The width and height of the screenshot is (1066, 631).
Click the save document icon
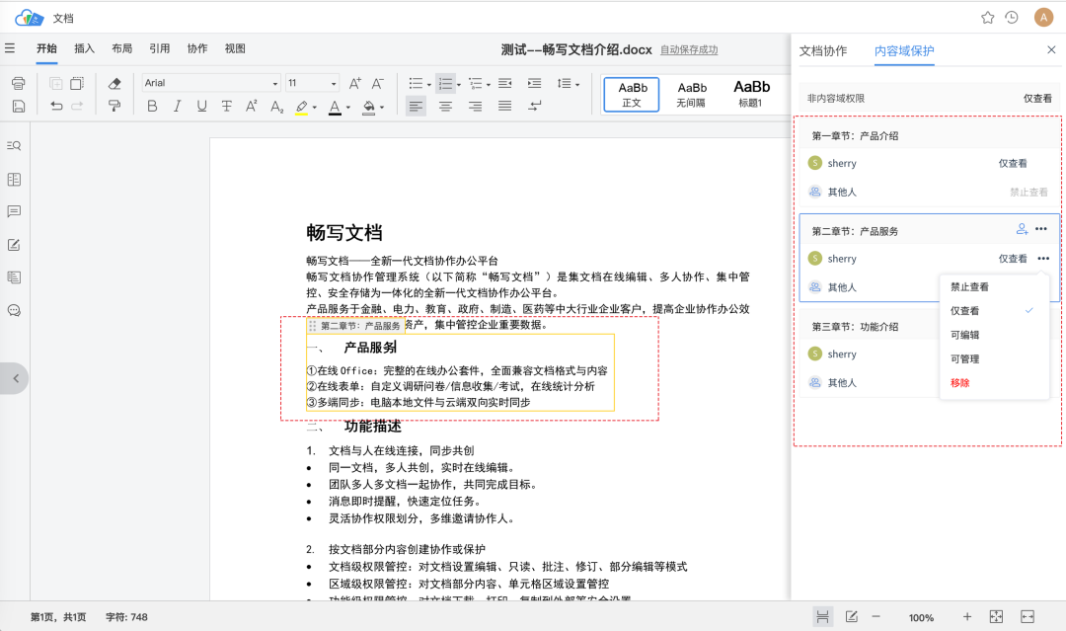tap(19, 106)
